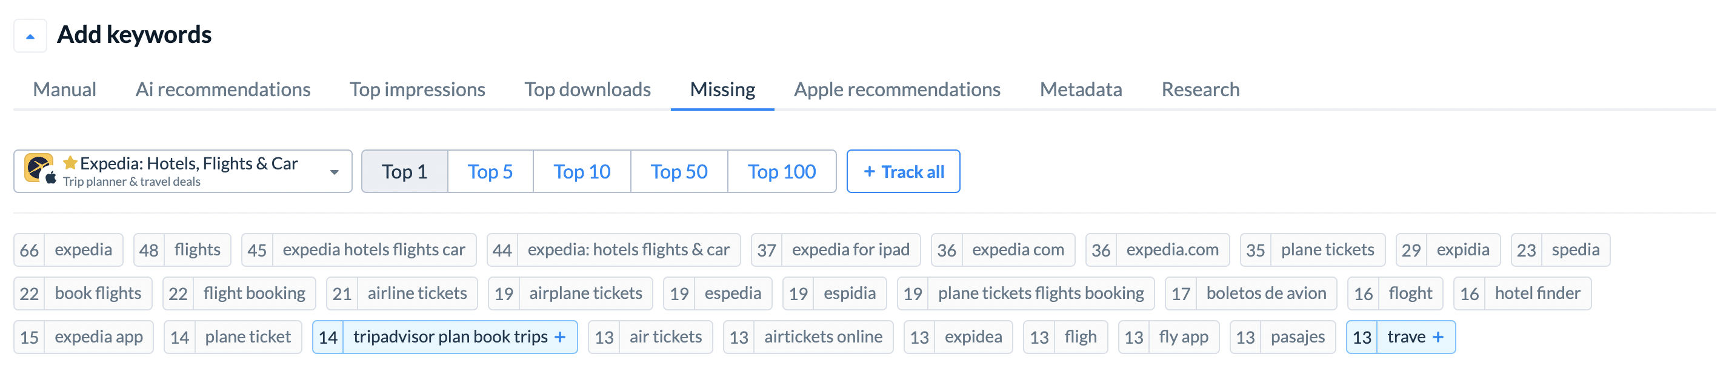Add the plane tickets keyword chip
This screenshot has height=380, width=1726.
[1313, 251]
